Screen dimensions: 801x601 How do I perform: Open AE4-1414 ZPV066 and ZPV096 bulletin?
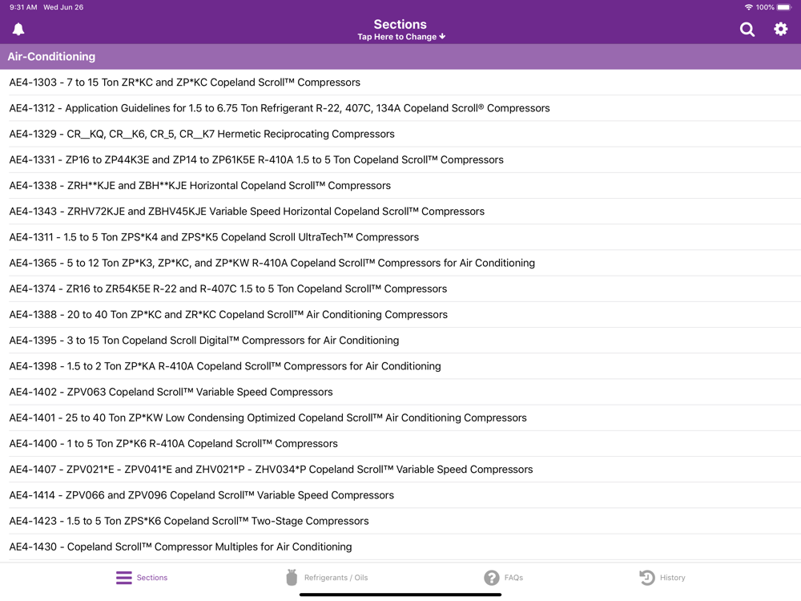pyautogui.click(x=400, y=495)
